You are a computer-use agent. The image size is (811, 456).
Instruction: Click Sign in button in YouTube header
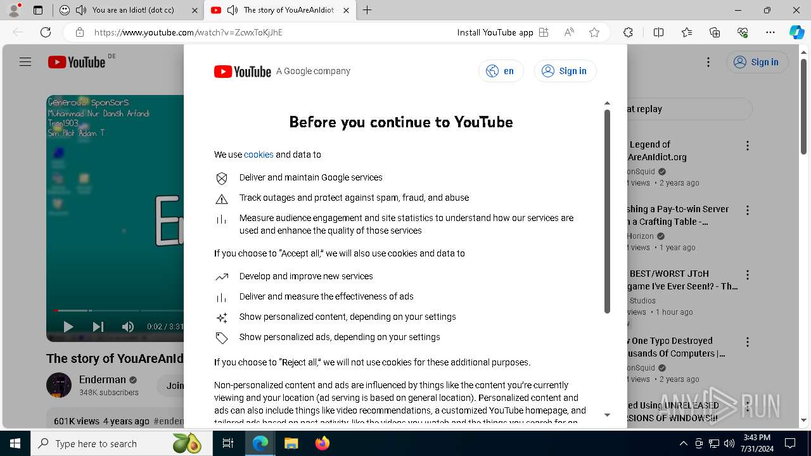coord(757,62)
